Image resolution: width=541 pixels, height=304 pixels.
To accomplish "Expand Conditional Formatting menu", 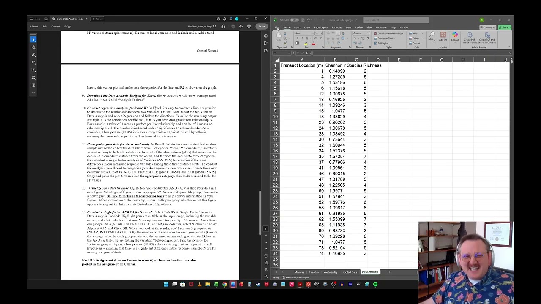I will coord(388,33).
